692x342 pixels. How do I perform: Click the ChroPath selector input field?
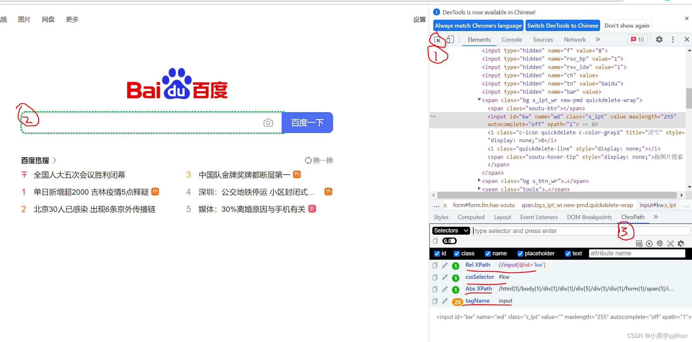(581, 231)
